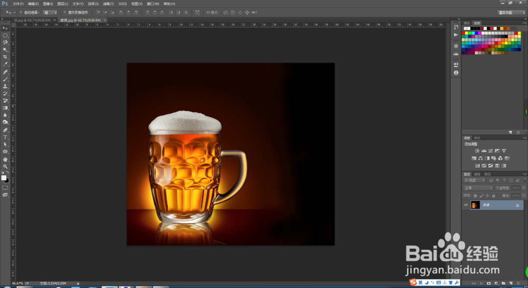This screenshot has height=288, width=528.
Task: Set the foreground color swatch
Action: pos(4,178)
